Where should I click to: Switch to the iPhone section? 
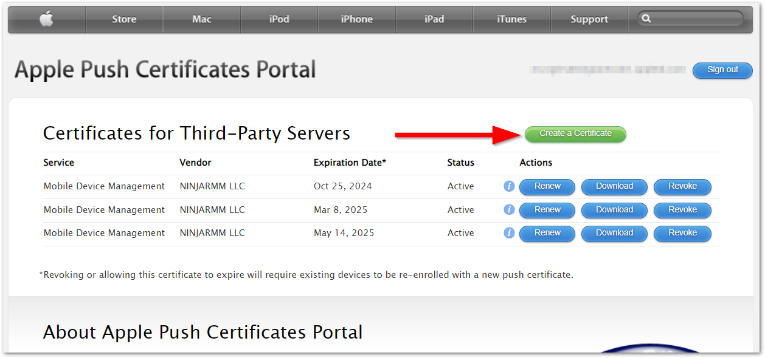pyautogui.click(x=356, y=19)
